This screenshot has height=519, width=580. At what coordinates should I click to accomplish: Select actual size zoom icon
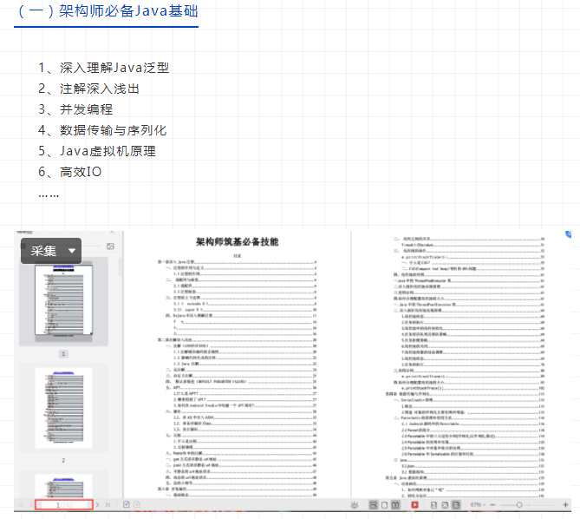click(x=433, y=505)
